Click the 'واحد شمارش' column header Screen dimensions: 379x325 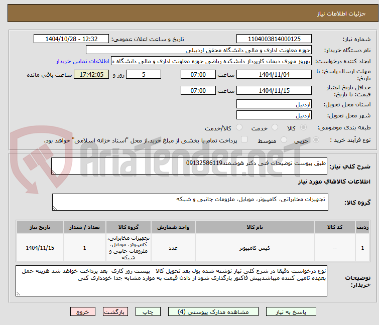coord(173,227)
